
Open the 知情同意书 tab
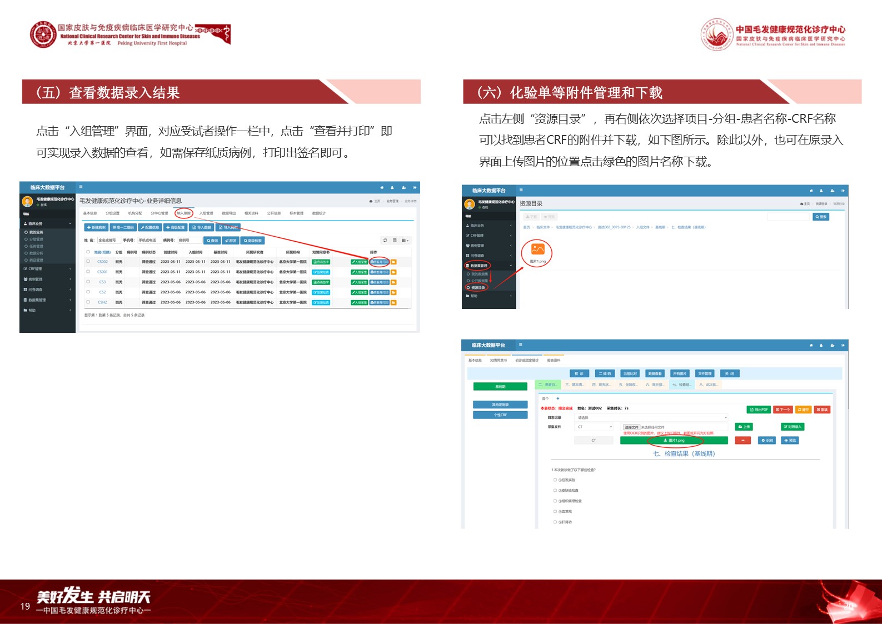[498, 361]
